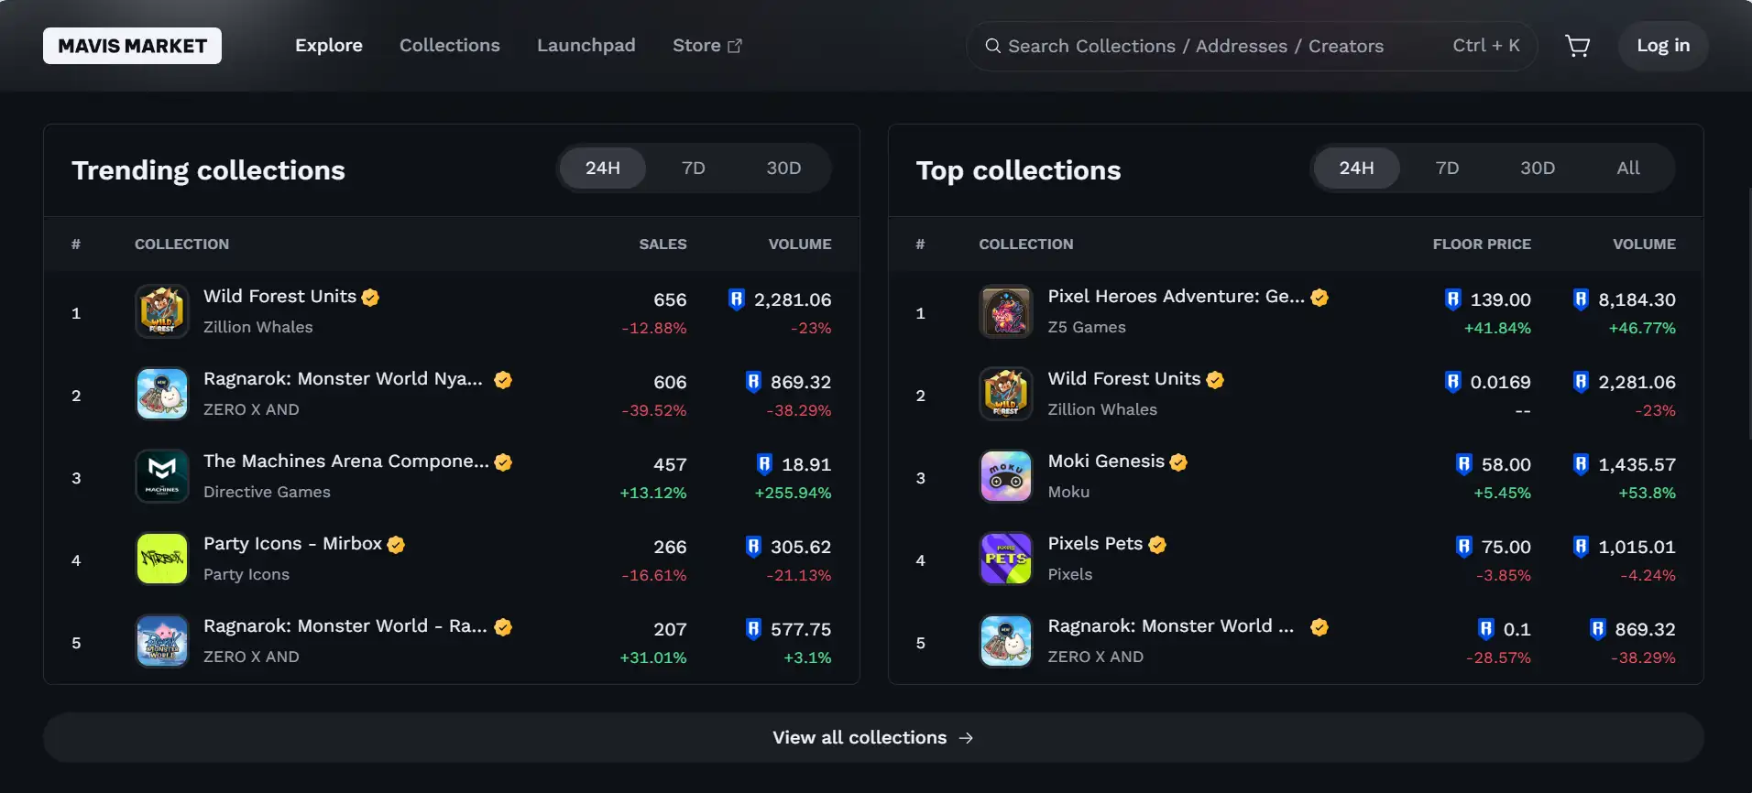Screen dimensions: 1752x793
Task: Open the external Store link
Action: [706, 46]
